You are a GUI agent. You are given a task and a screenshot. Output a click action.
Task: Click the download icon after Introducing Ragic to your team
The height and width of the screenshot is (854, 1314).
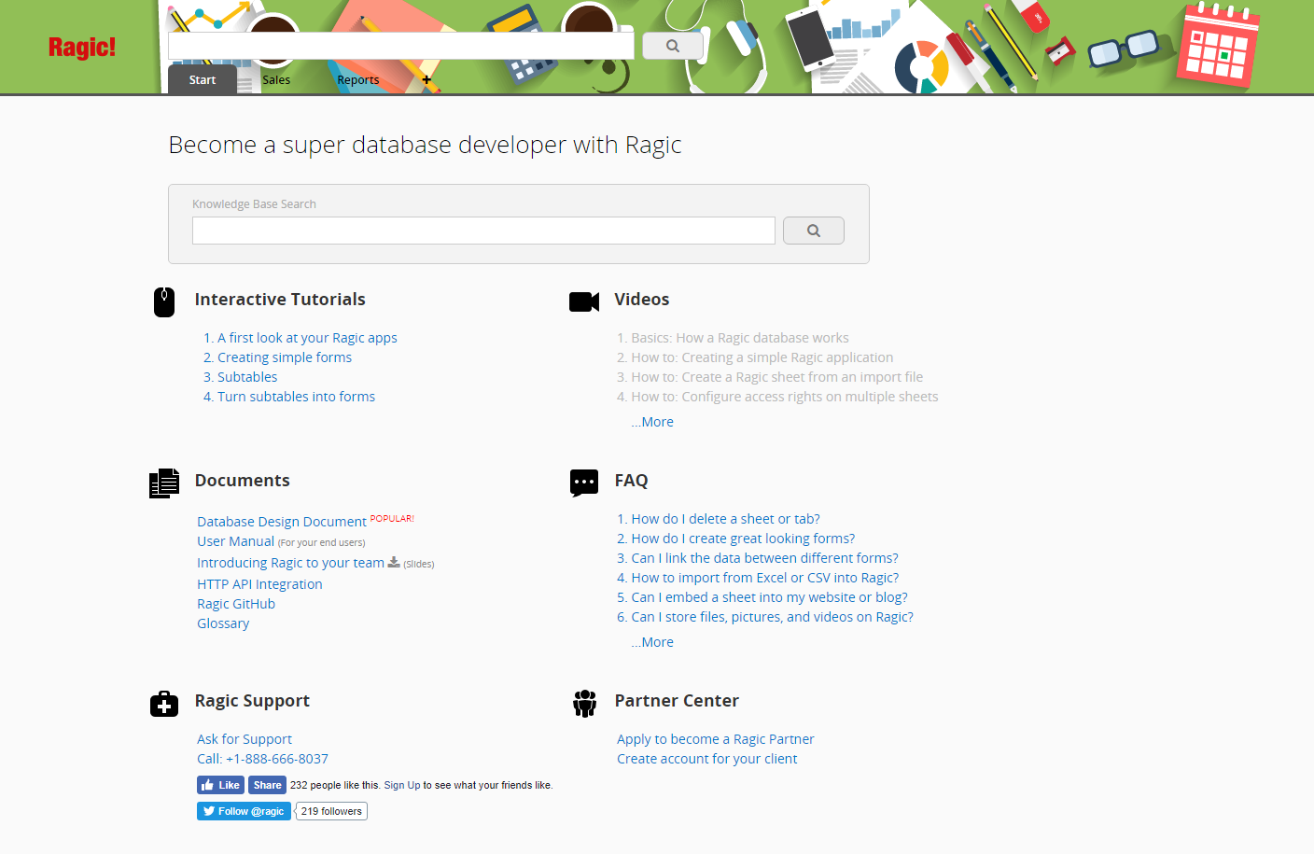394,562
